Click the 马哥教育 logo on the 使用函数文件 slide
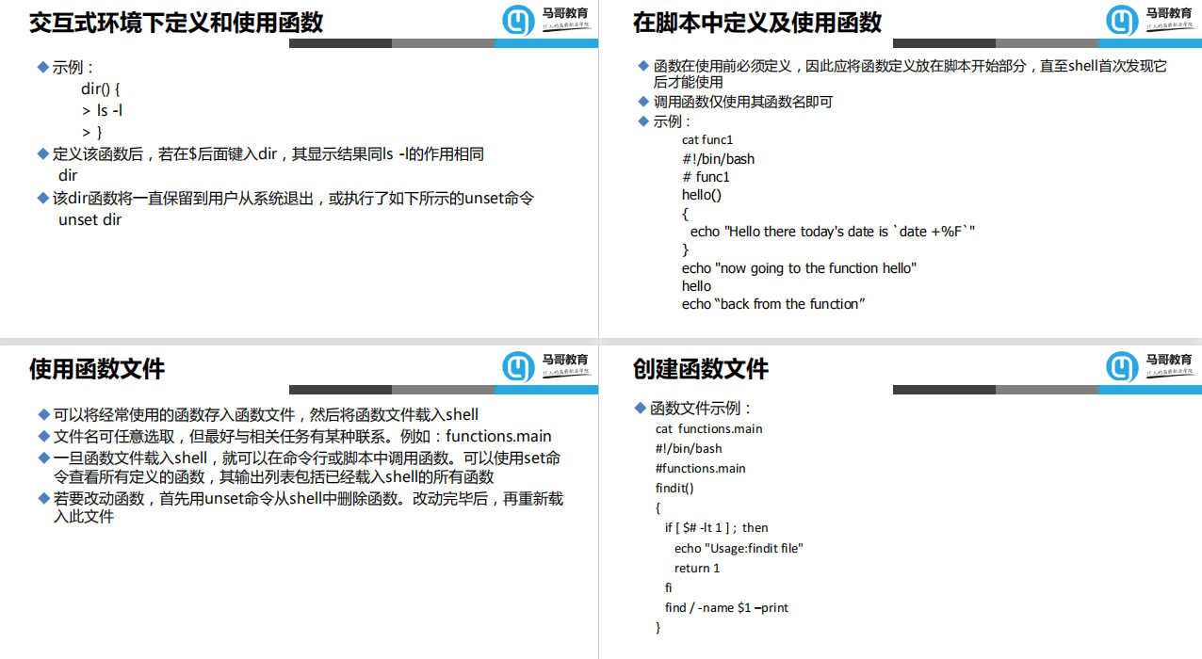This screenshot has height=659, width=1202. tap(545, 366)
